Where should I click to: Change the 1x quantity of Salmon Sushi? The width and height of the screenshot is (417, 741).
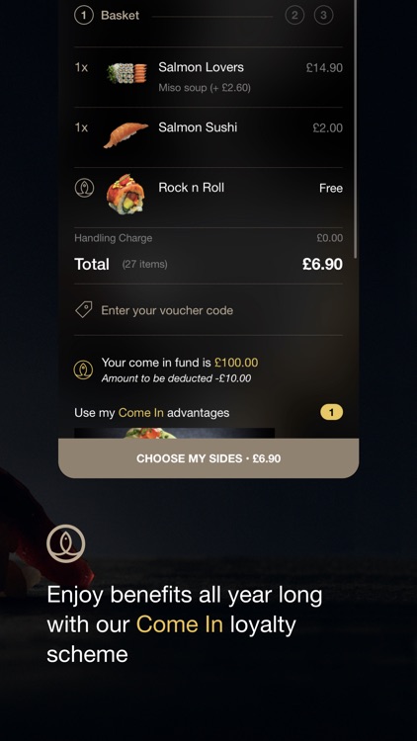81,127
